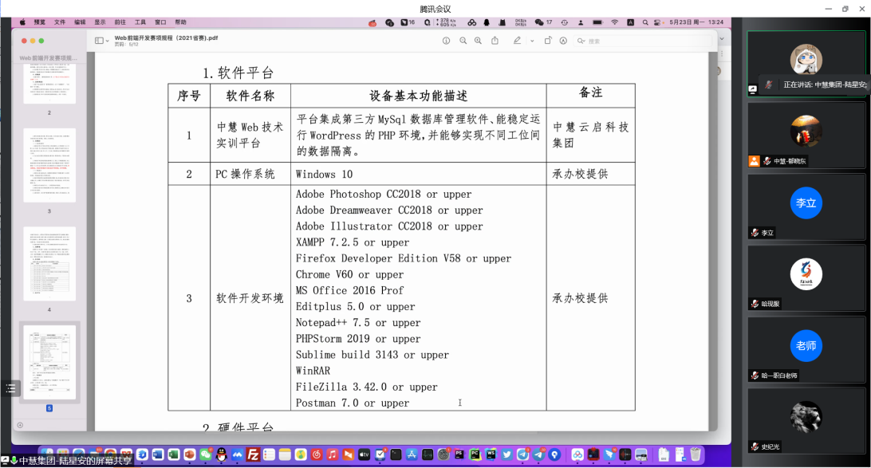Open Microsoft Excel from the Dock
This screenshot has height=468, width=871.
pyautogui.click(x=174, y=454)
